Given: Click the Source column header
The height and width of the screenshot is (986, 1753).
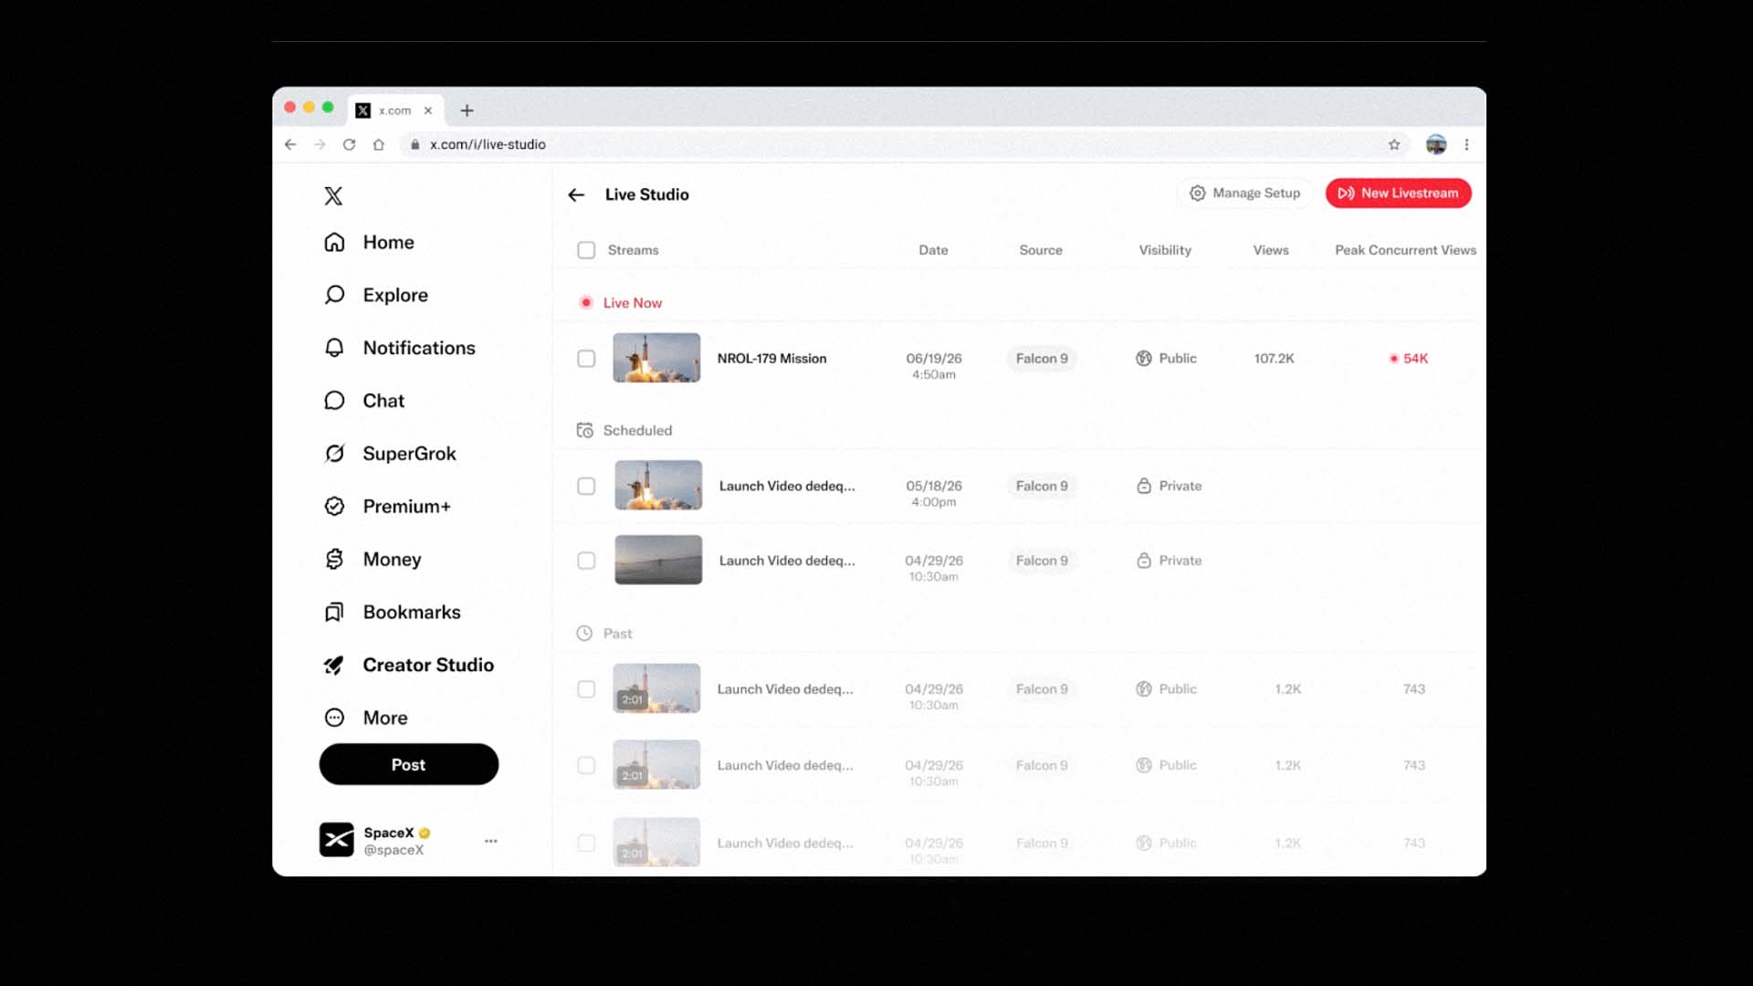Looking at the screenshot, I should coord(1041,250).
